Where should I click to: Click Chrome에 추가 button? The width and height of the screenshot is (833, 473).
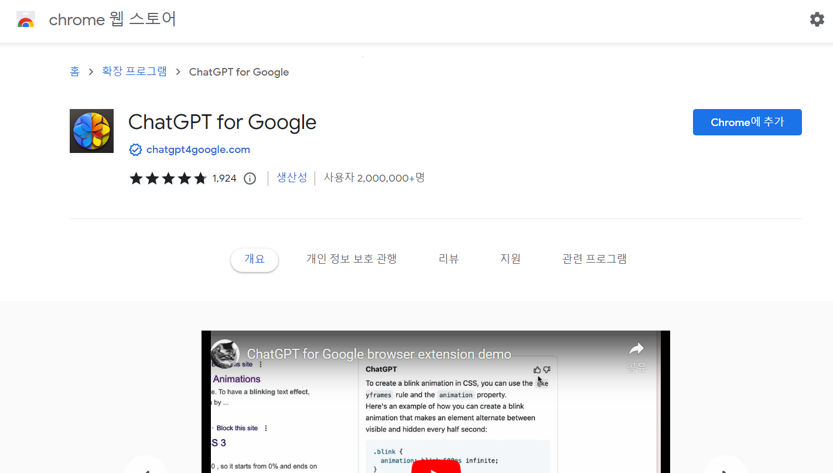coord(747,122)
